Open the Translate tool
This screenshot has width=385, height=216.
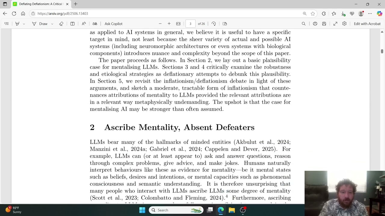(x=95, y=24)
